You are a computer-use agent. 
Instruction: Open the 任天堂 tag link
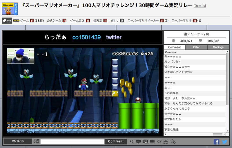[98, 21]
